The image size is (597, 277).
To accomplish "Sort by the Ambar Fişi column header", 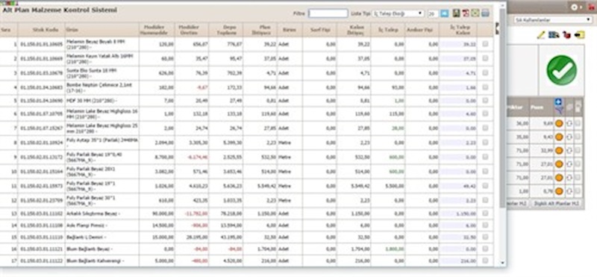I will pyautogui.click(x=422, y=30).
